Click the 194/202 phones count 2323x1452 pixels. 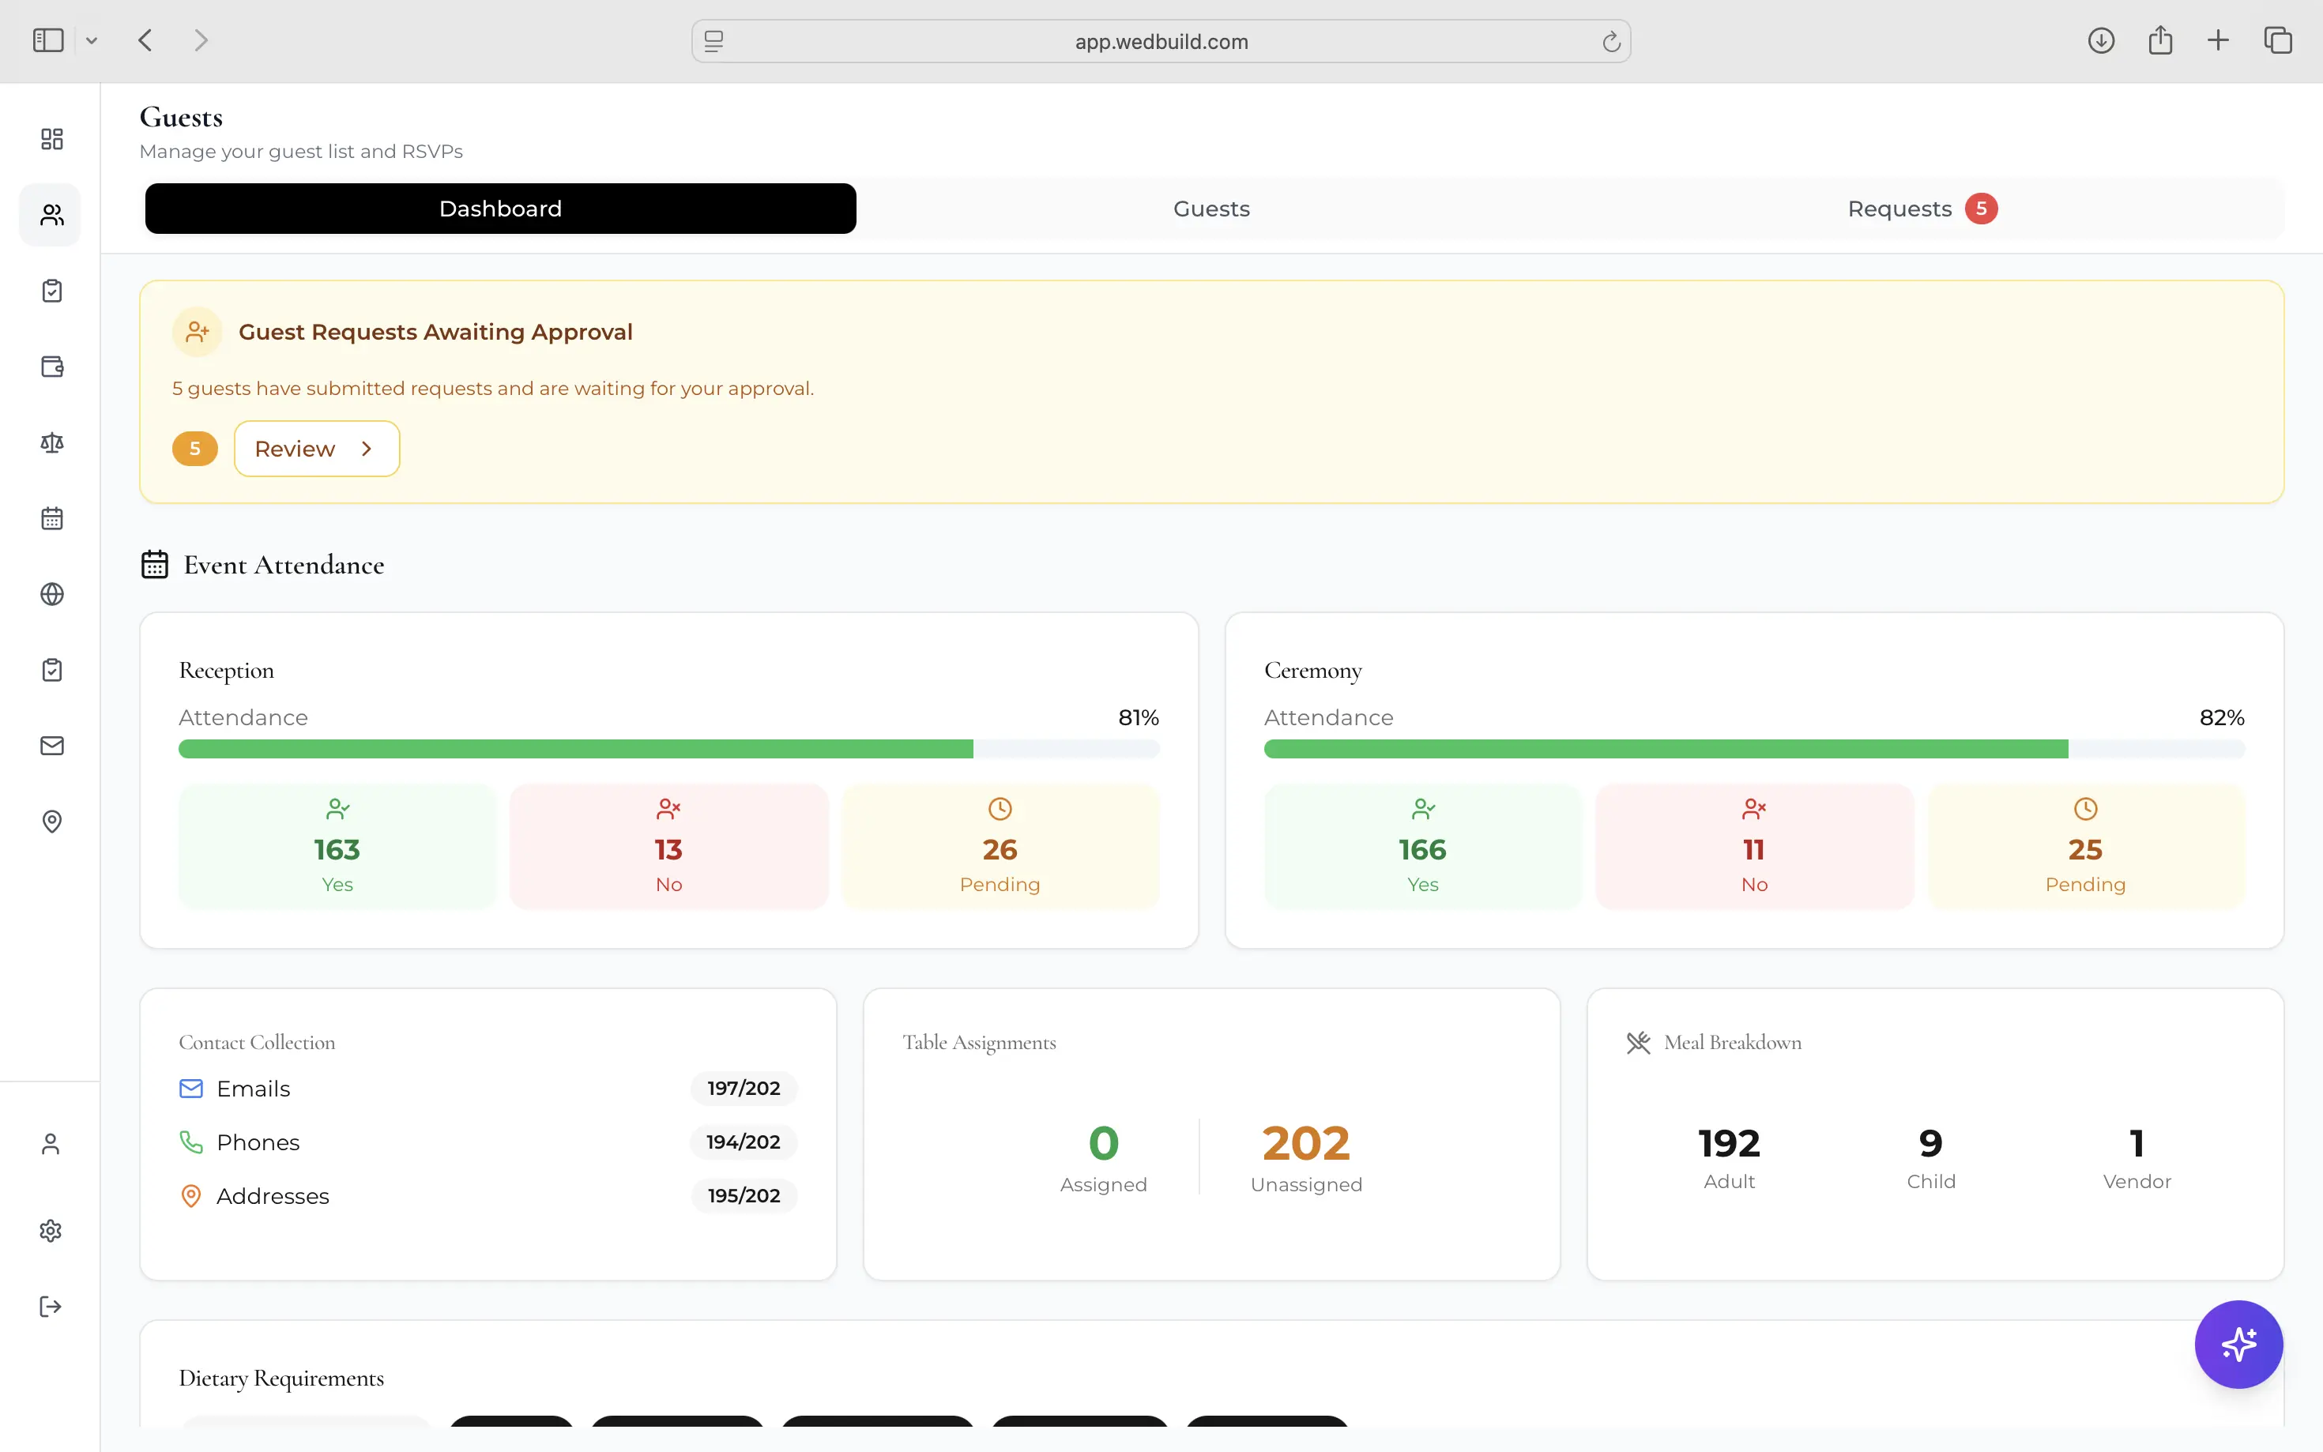click(744, 1143)
